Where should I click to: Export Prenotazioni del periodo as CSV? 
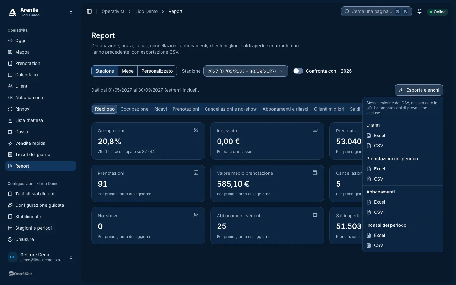point(402,179)
